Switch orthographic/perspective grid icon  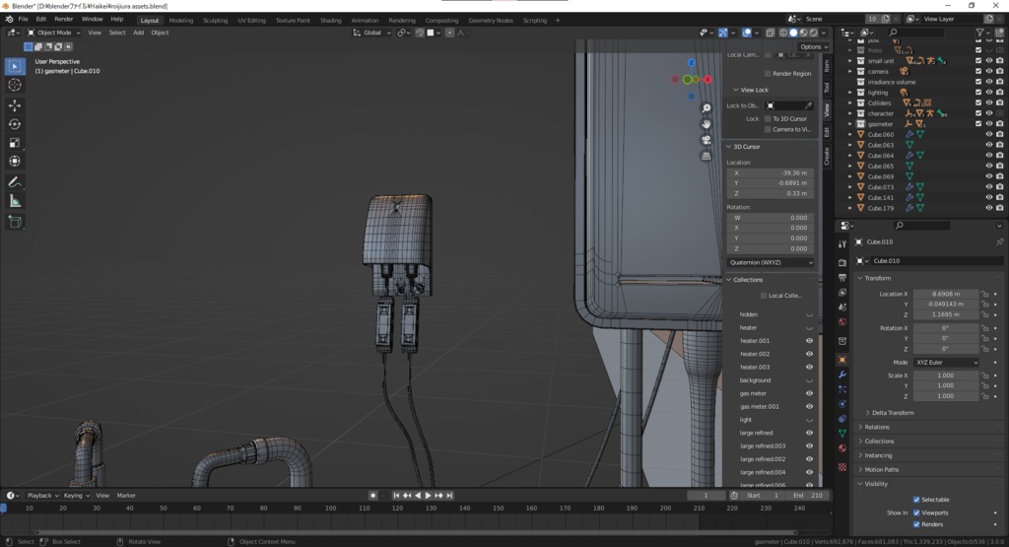[706, 156]
